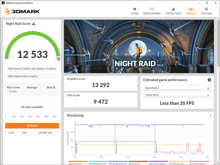Open the STRESS TESTS tab
The image size is (220, 165).
point(173,11)
